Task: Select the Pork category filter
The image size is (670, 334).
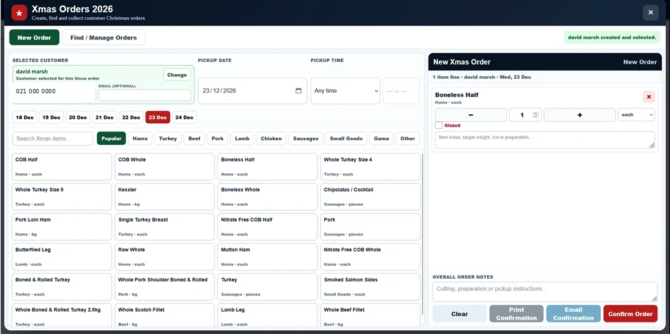Action: tap(217, 138)
